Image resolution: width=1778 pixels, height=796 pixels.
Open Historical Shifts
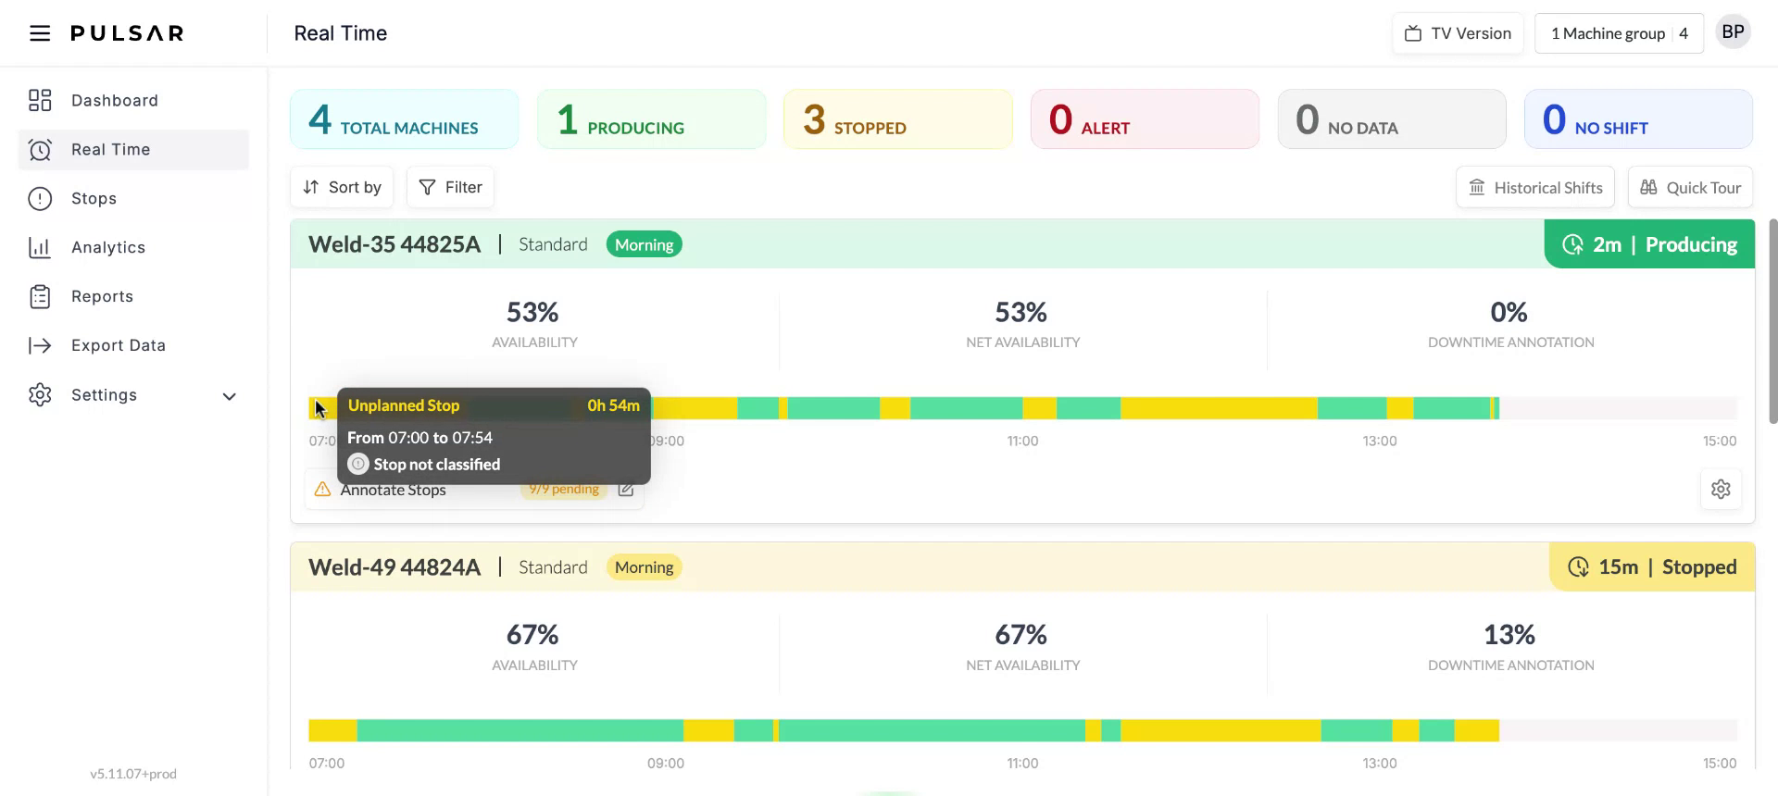[1535, 187]
